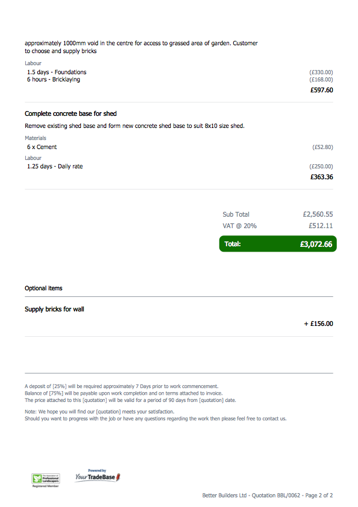Click the Complete concrete base for shed heading
The width and height of the screenshot is (358, 507).
point(71,113)
